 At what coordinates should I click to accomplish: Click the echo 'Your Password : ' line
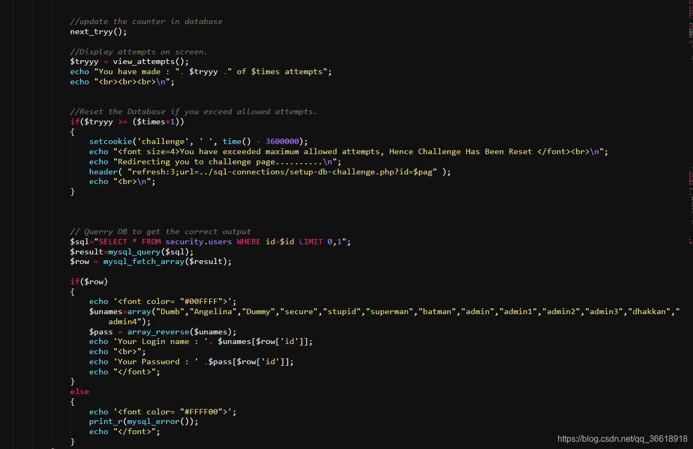[191, 362]
